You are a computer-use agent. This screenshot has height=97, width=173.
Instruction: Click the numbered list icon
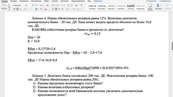(x=58, y=5)
